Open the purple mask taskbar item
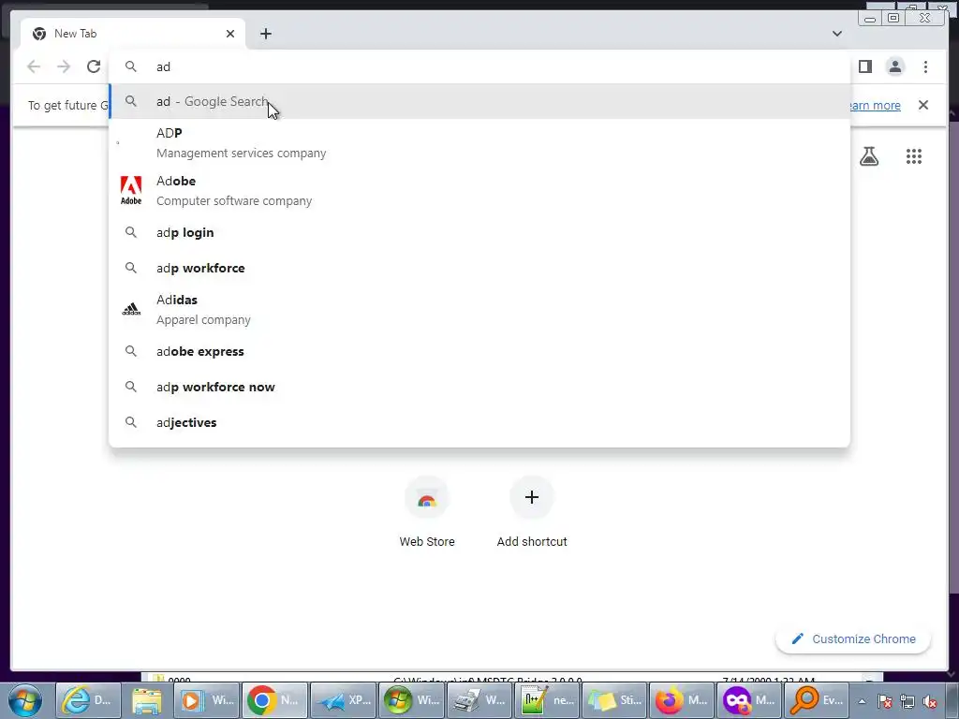The width and height of the screenshot is (959, 719). 748,700
